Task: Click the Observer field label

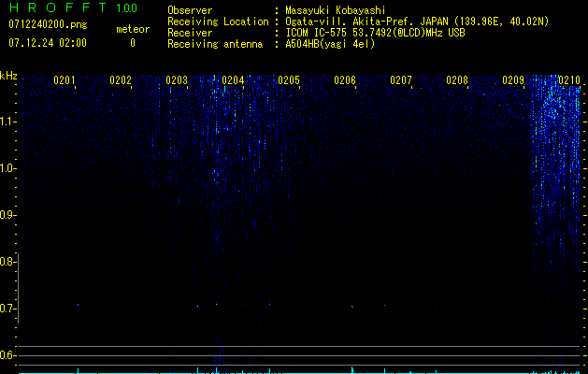Action: 190,10
